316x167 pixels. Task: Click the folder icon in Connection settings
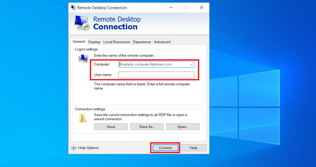(x=83, y=118)
